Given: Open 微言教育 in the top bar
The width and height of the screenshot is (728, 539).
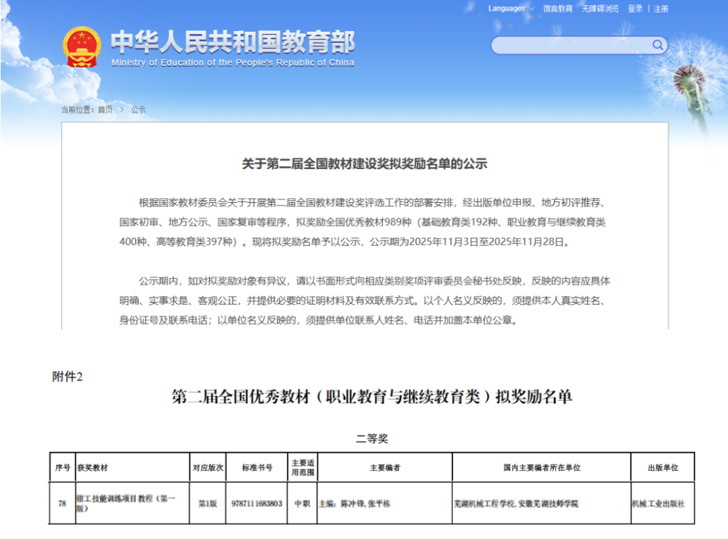Looking at the screenshot, I should coord(559,9).
